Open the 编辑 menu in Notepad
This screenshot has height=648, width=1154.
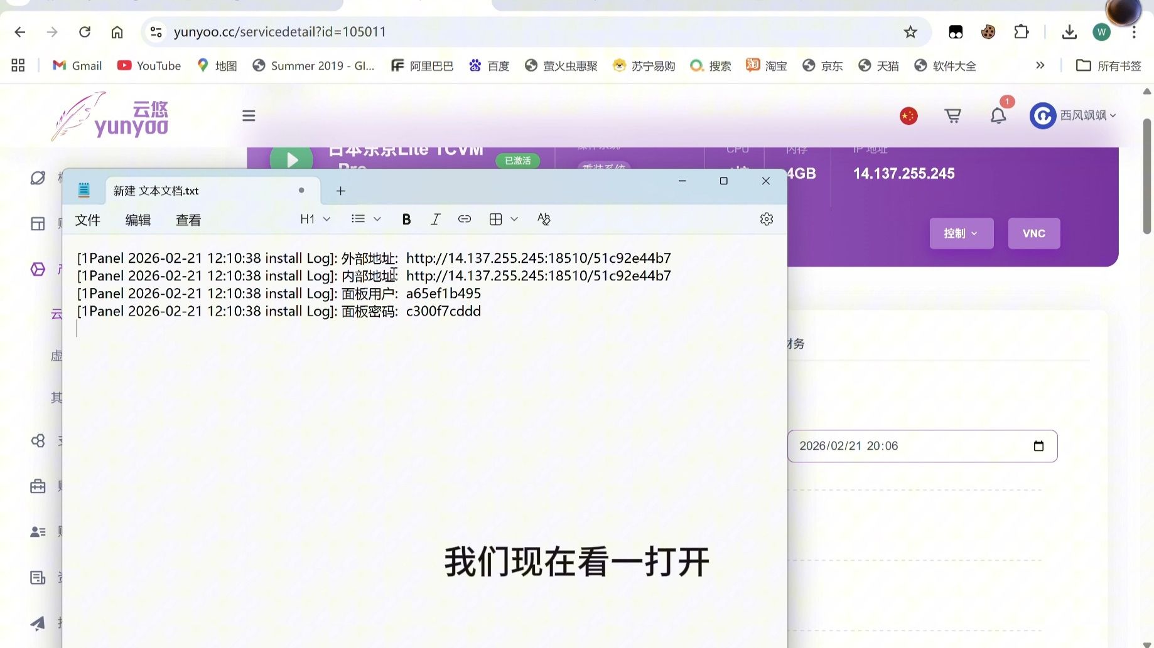[x=138, y=220]
